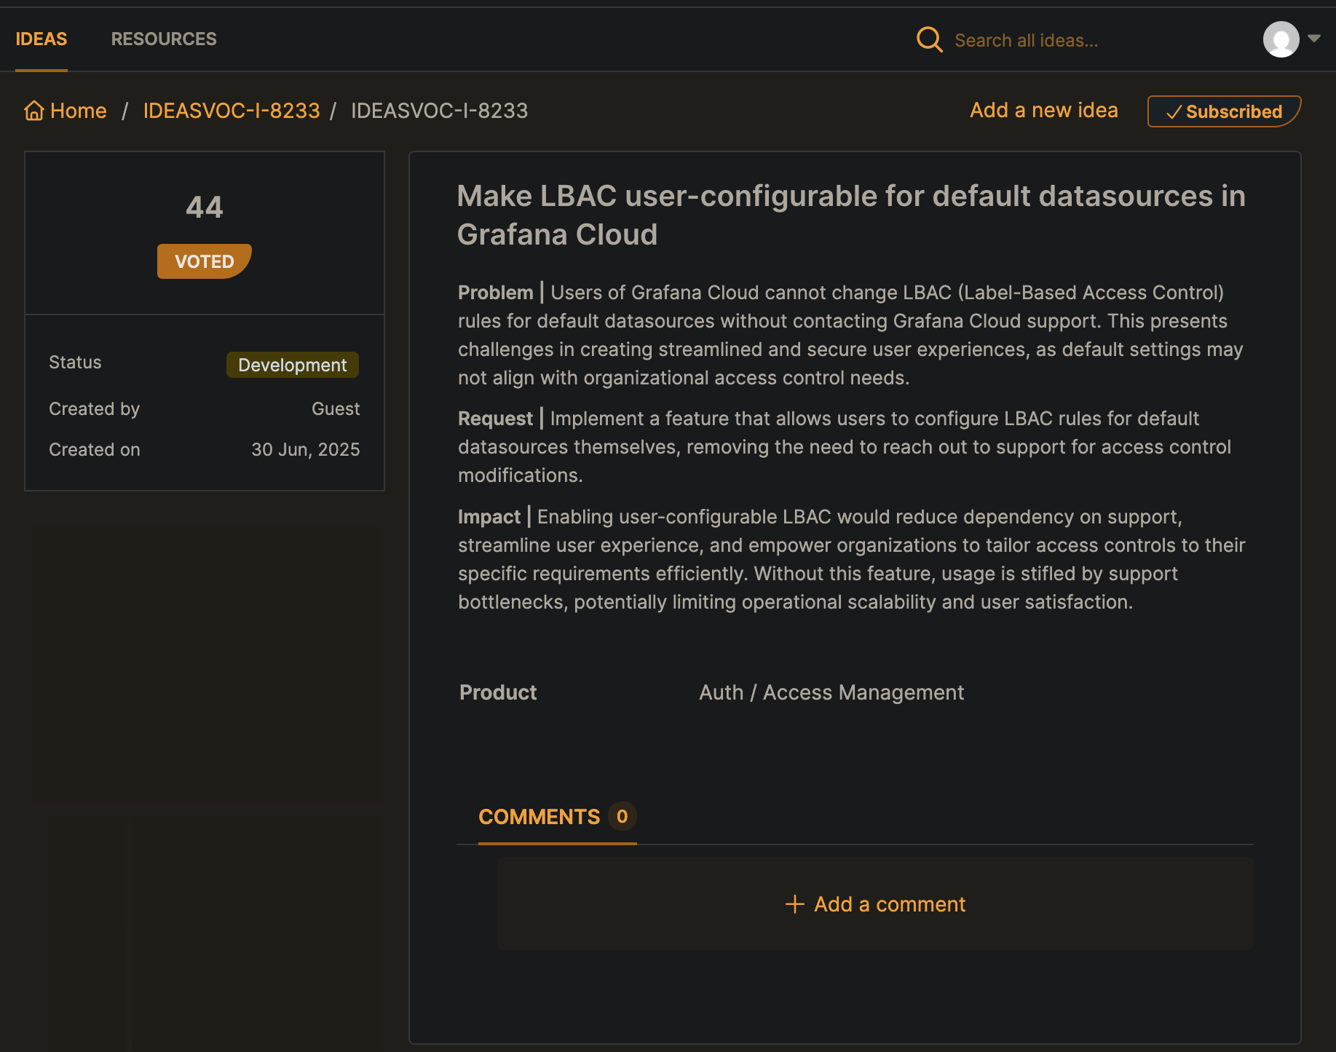Image resolution: width=1336 pixels, height=1052 pixels.
Task: Click the Created on label
Action: tap(95, 450)
